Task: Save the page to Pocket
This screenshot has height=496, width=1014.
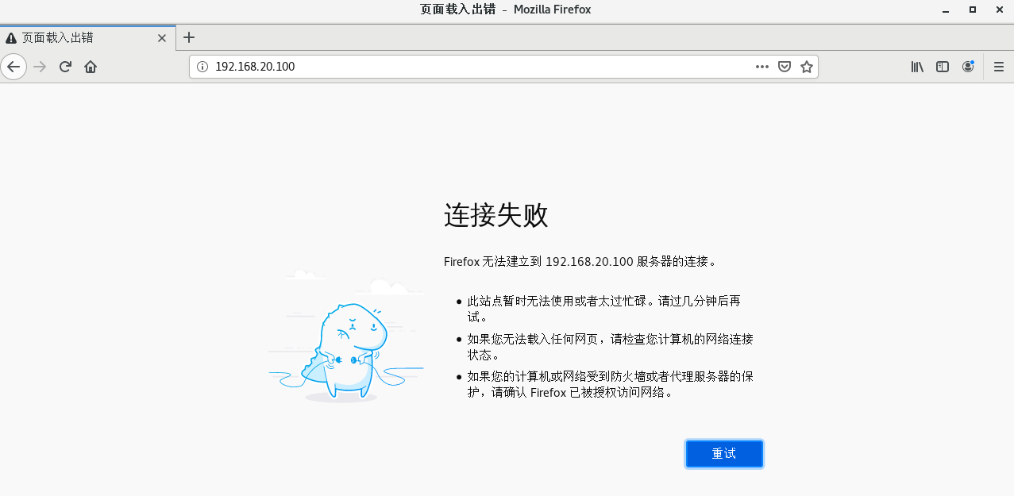Action: tap(784, 67)
